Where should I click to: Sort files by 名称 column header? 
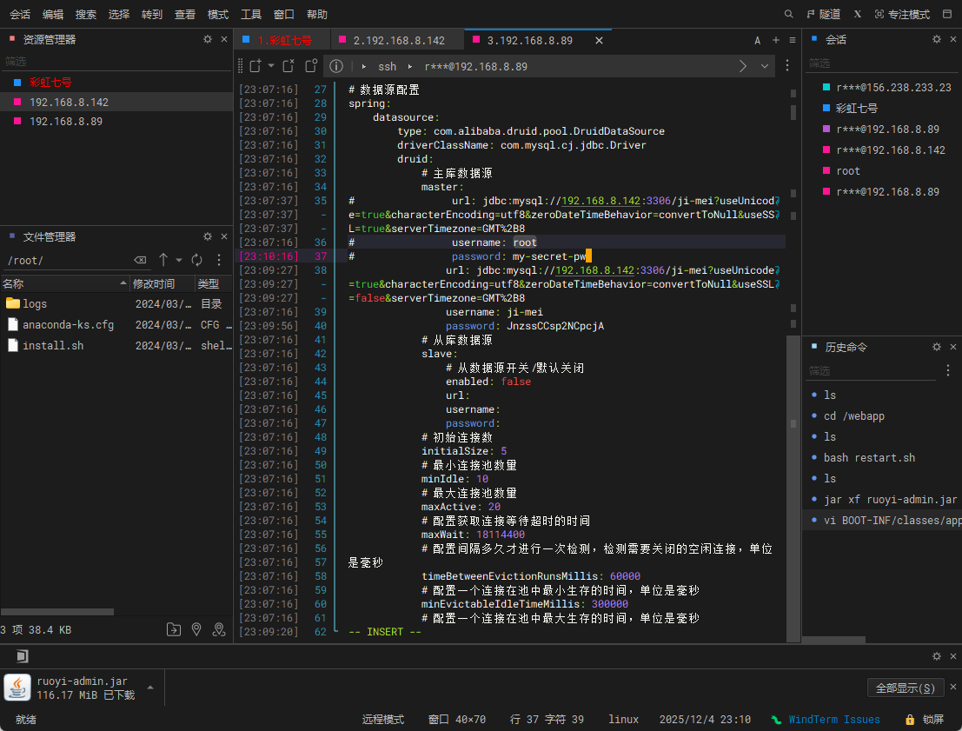(63, 283)
